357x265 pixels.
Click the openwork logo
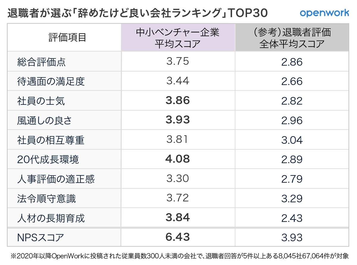click(324, 13)
